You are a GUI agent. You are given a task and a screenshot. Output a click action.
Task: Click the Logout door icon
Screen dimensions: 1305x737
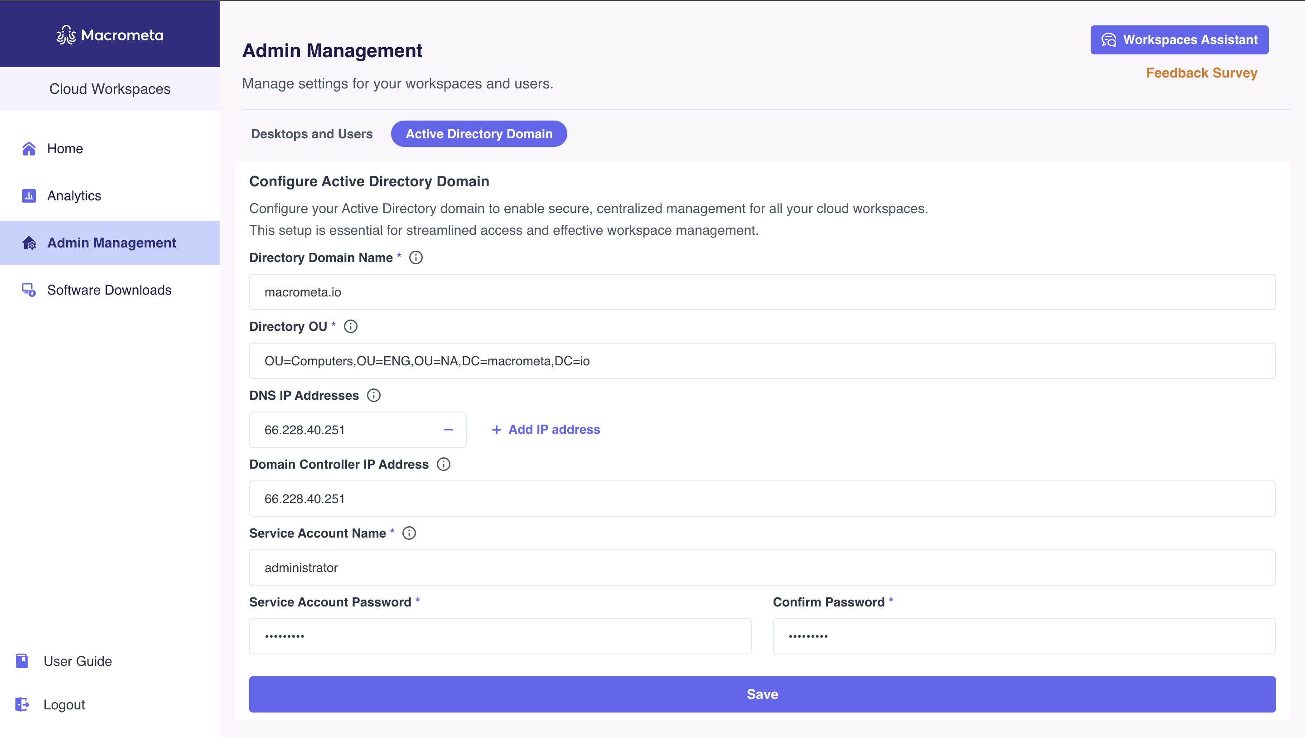click(x=22, y=704)
